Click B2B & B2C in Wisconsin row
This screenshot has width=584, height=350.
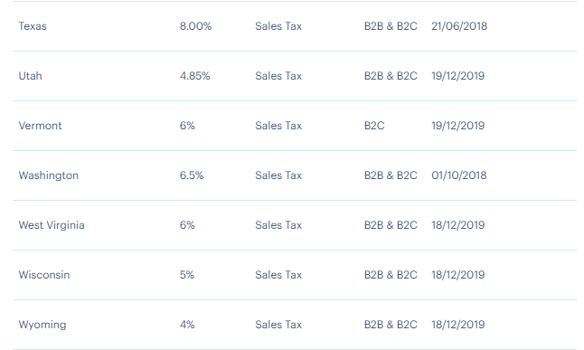pyautogui.click(x=391, y=275)
